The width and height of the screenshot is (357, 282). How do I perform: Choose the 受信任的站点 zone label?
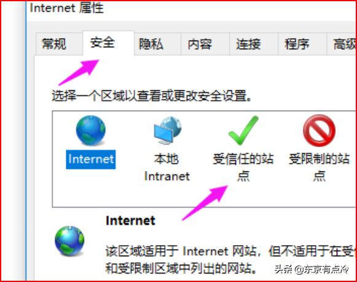point(243,168)
